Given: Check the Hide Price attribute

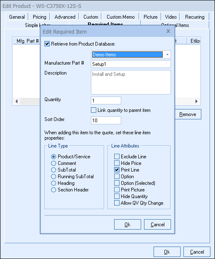Looking at the screenshot, I should [117, 163].
